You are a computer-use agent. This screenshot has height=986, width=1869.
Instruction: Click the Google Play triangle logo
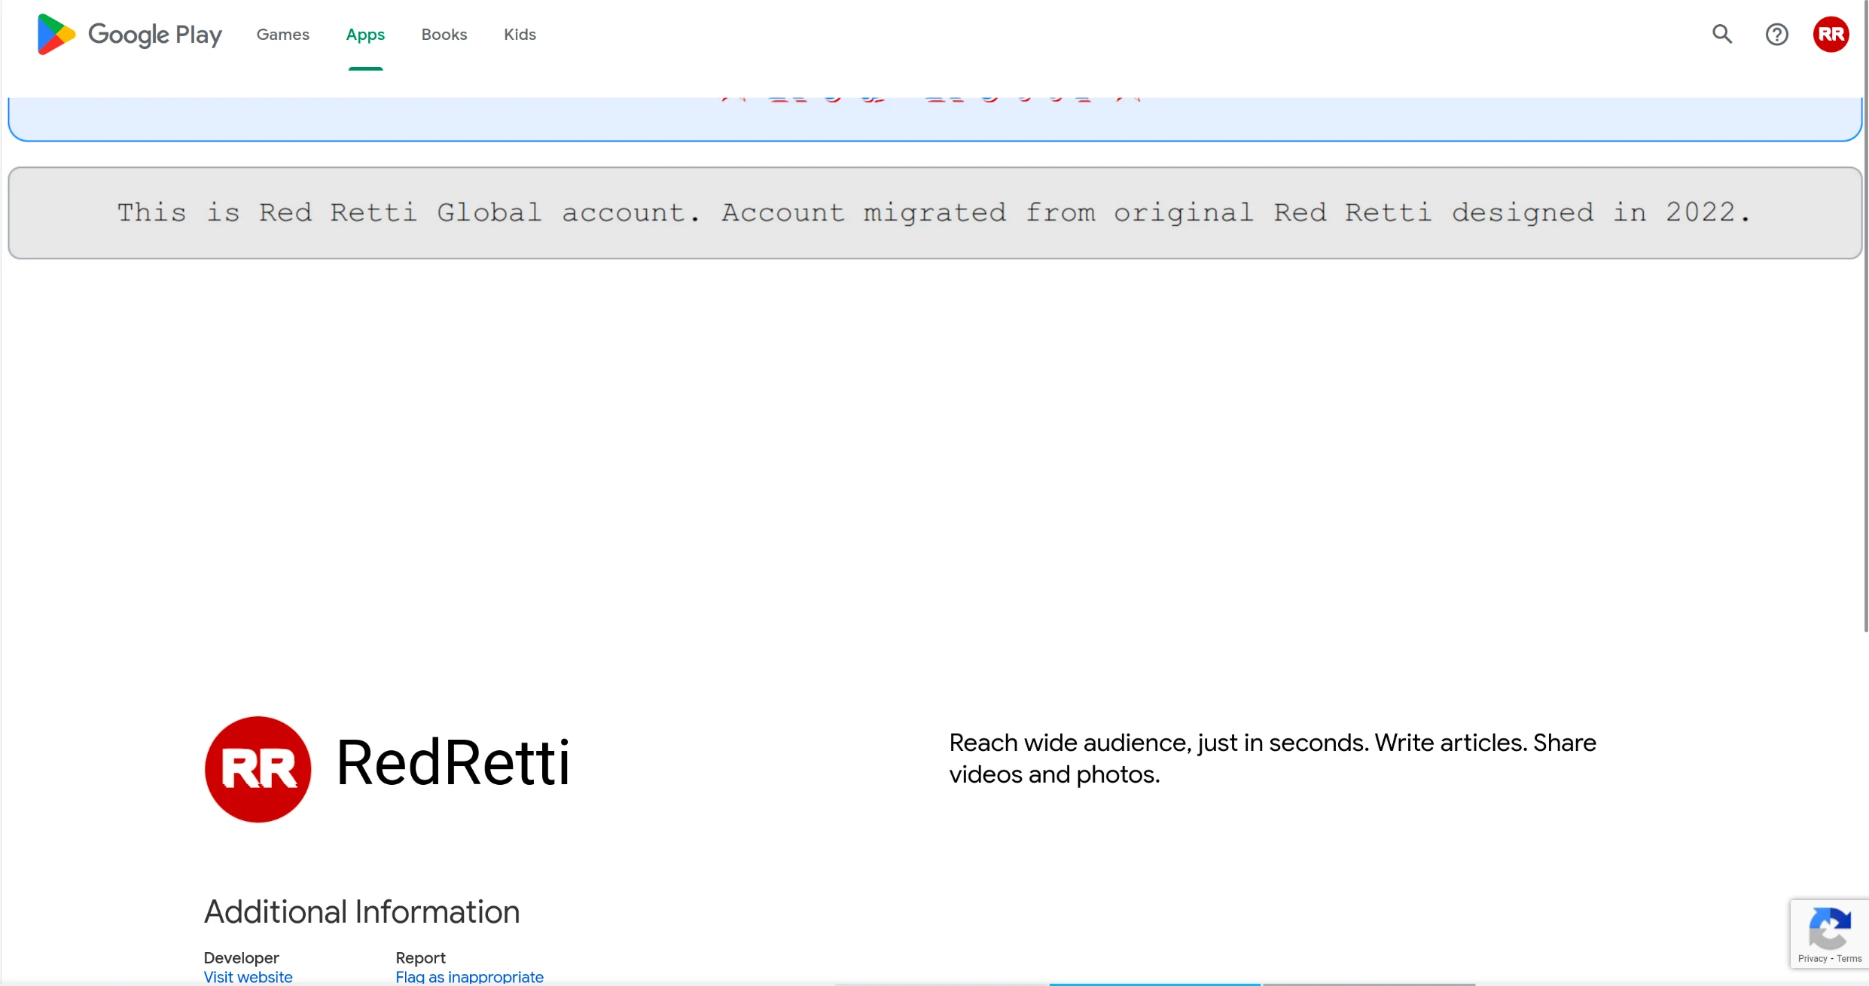click(56, 34)
